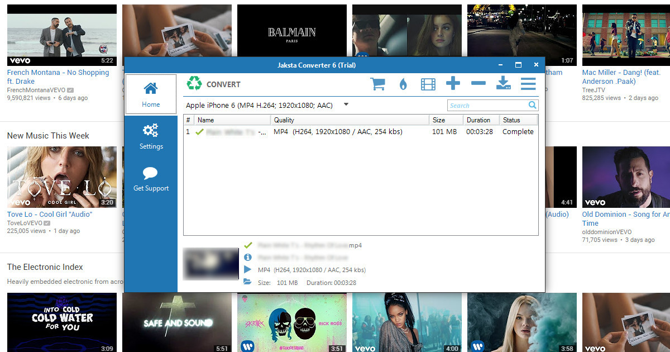Image resolution: width=670 pixels, height=352 pixels.
Task: Click the '101 MB' size cell in list
Action: click(x=444, y=132)
